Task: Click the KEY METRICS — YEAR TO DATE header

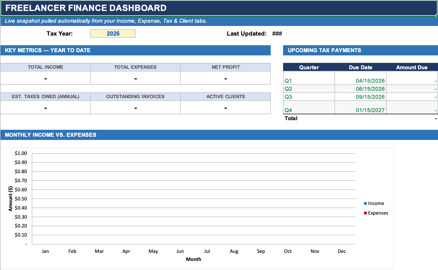Action: [135, 50]
